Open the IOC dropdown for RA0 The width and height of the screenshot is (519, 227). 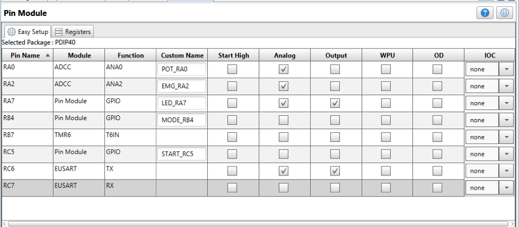pos(506,69)
